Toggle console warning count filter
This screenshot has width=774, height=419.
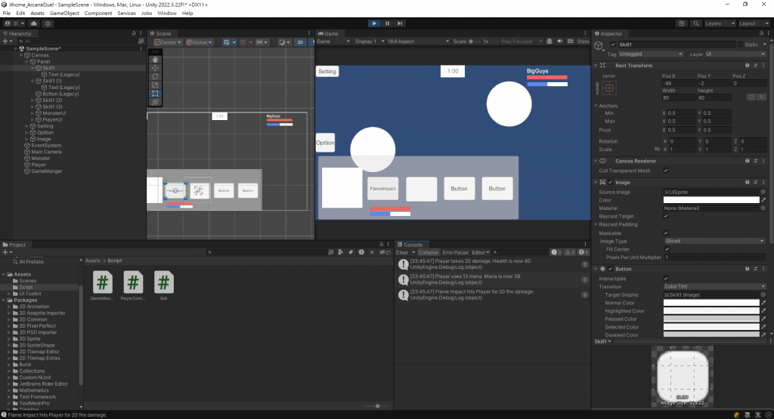tap(570, 252)
